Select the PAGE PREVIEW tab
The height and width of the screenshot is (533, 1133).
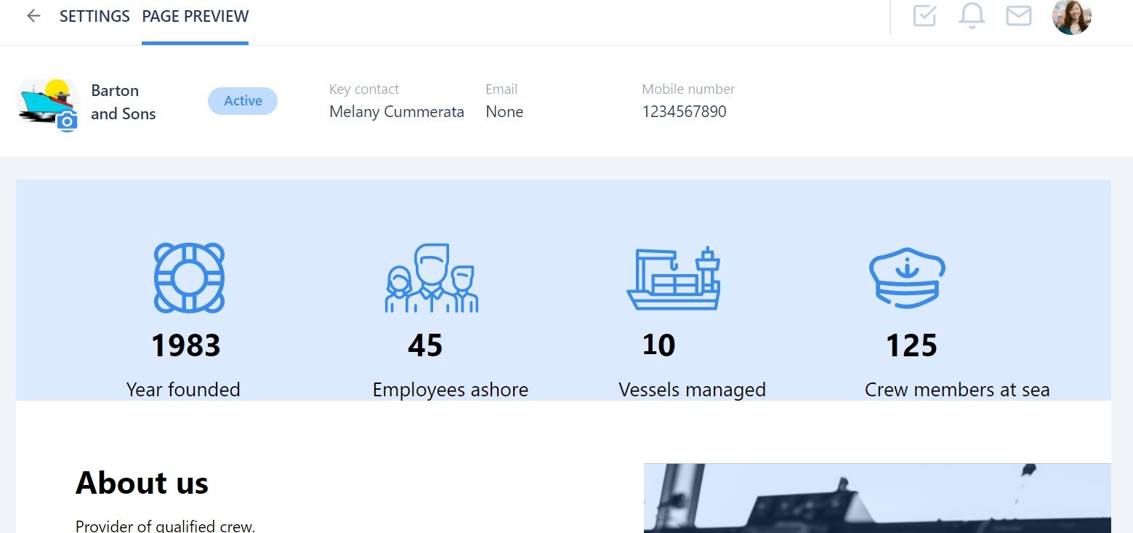195,16
